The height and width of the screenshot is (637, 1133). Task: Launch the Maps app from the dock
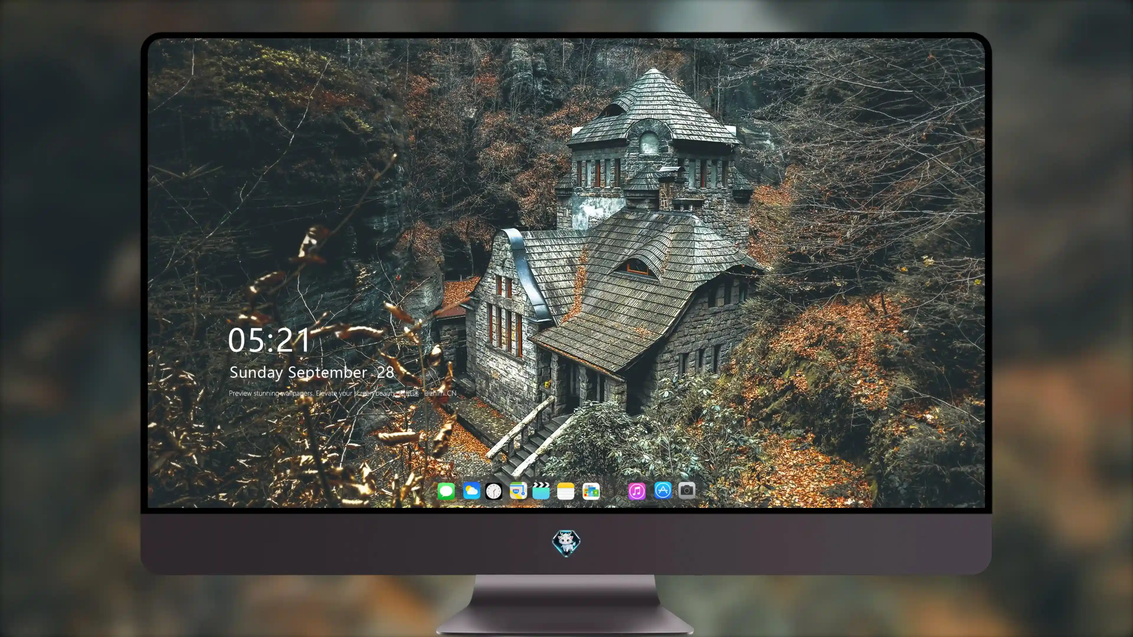pos(518,491)
